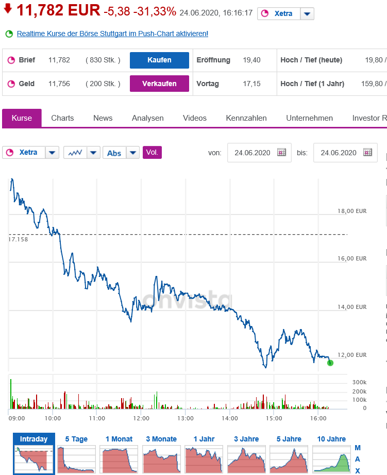The width and height of the screenshot is (387, 475).
Task: Click the Xetra icon beside the timestamp
Action: (264, 13)
